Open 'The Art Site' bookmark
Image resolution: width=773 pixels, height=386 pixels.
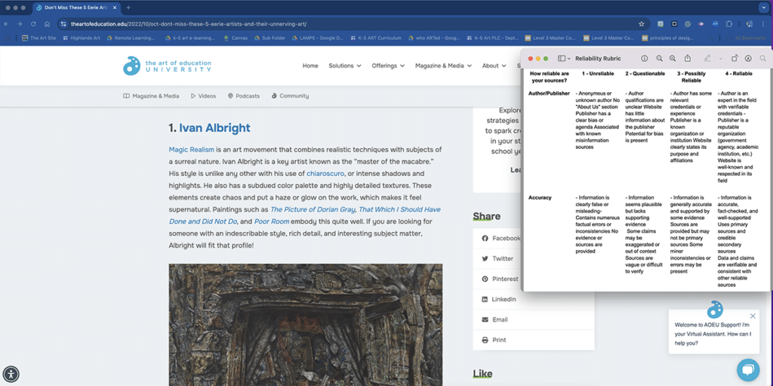click(39, 38)
